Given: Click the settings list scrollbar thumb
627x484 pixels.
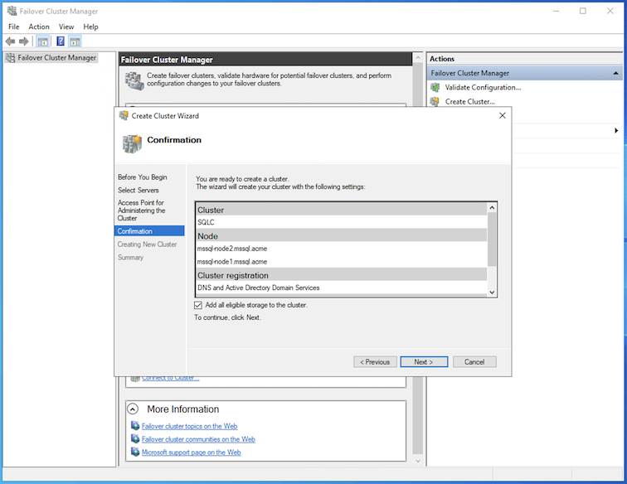Looking at the screenshot, I should pos(492,239).
